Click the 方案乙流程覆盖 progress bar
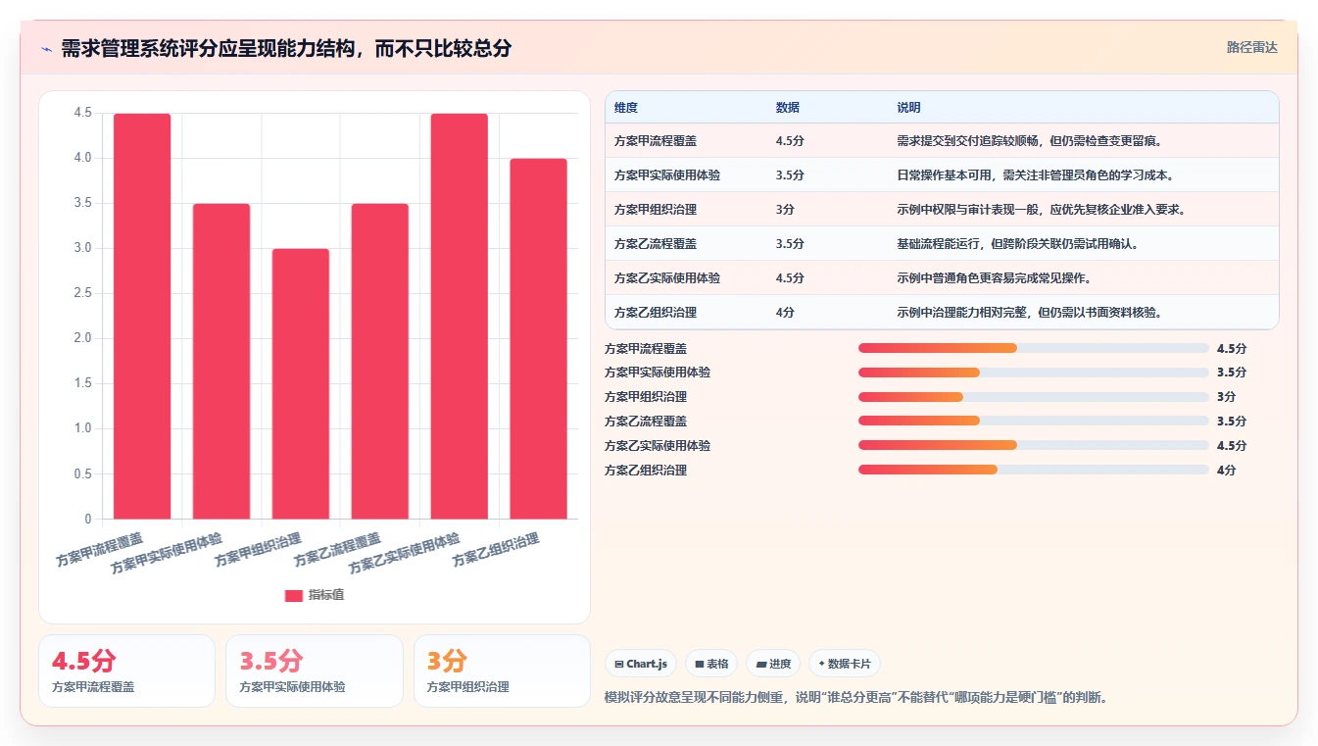The width and height of the screenshot is (1318, 746). pyautogui.click(x=1033, y=422)
